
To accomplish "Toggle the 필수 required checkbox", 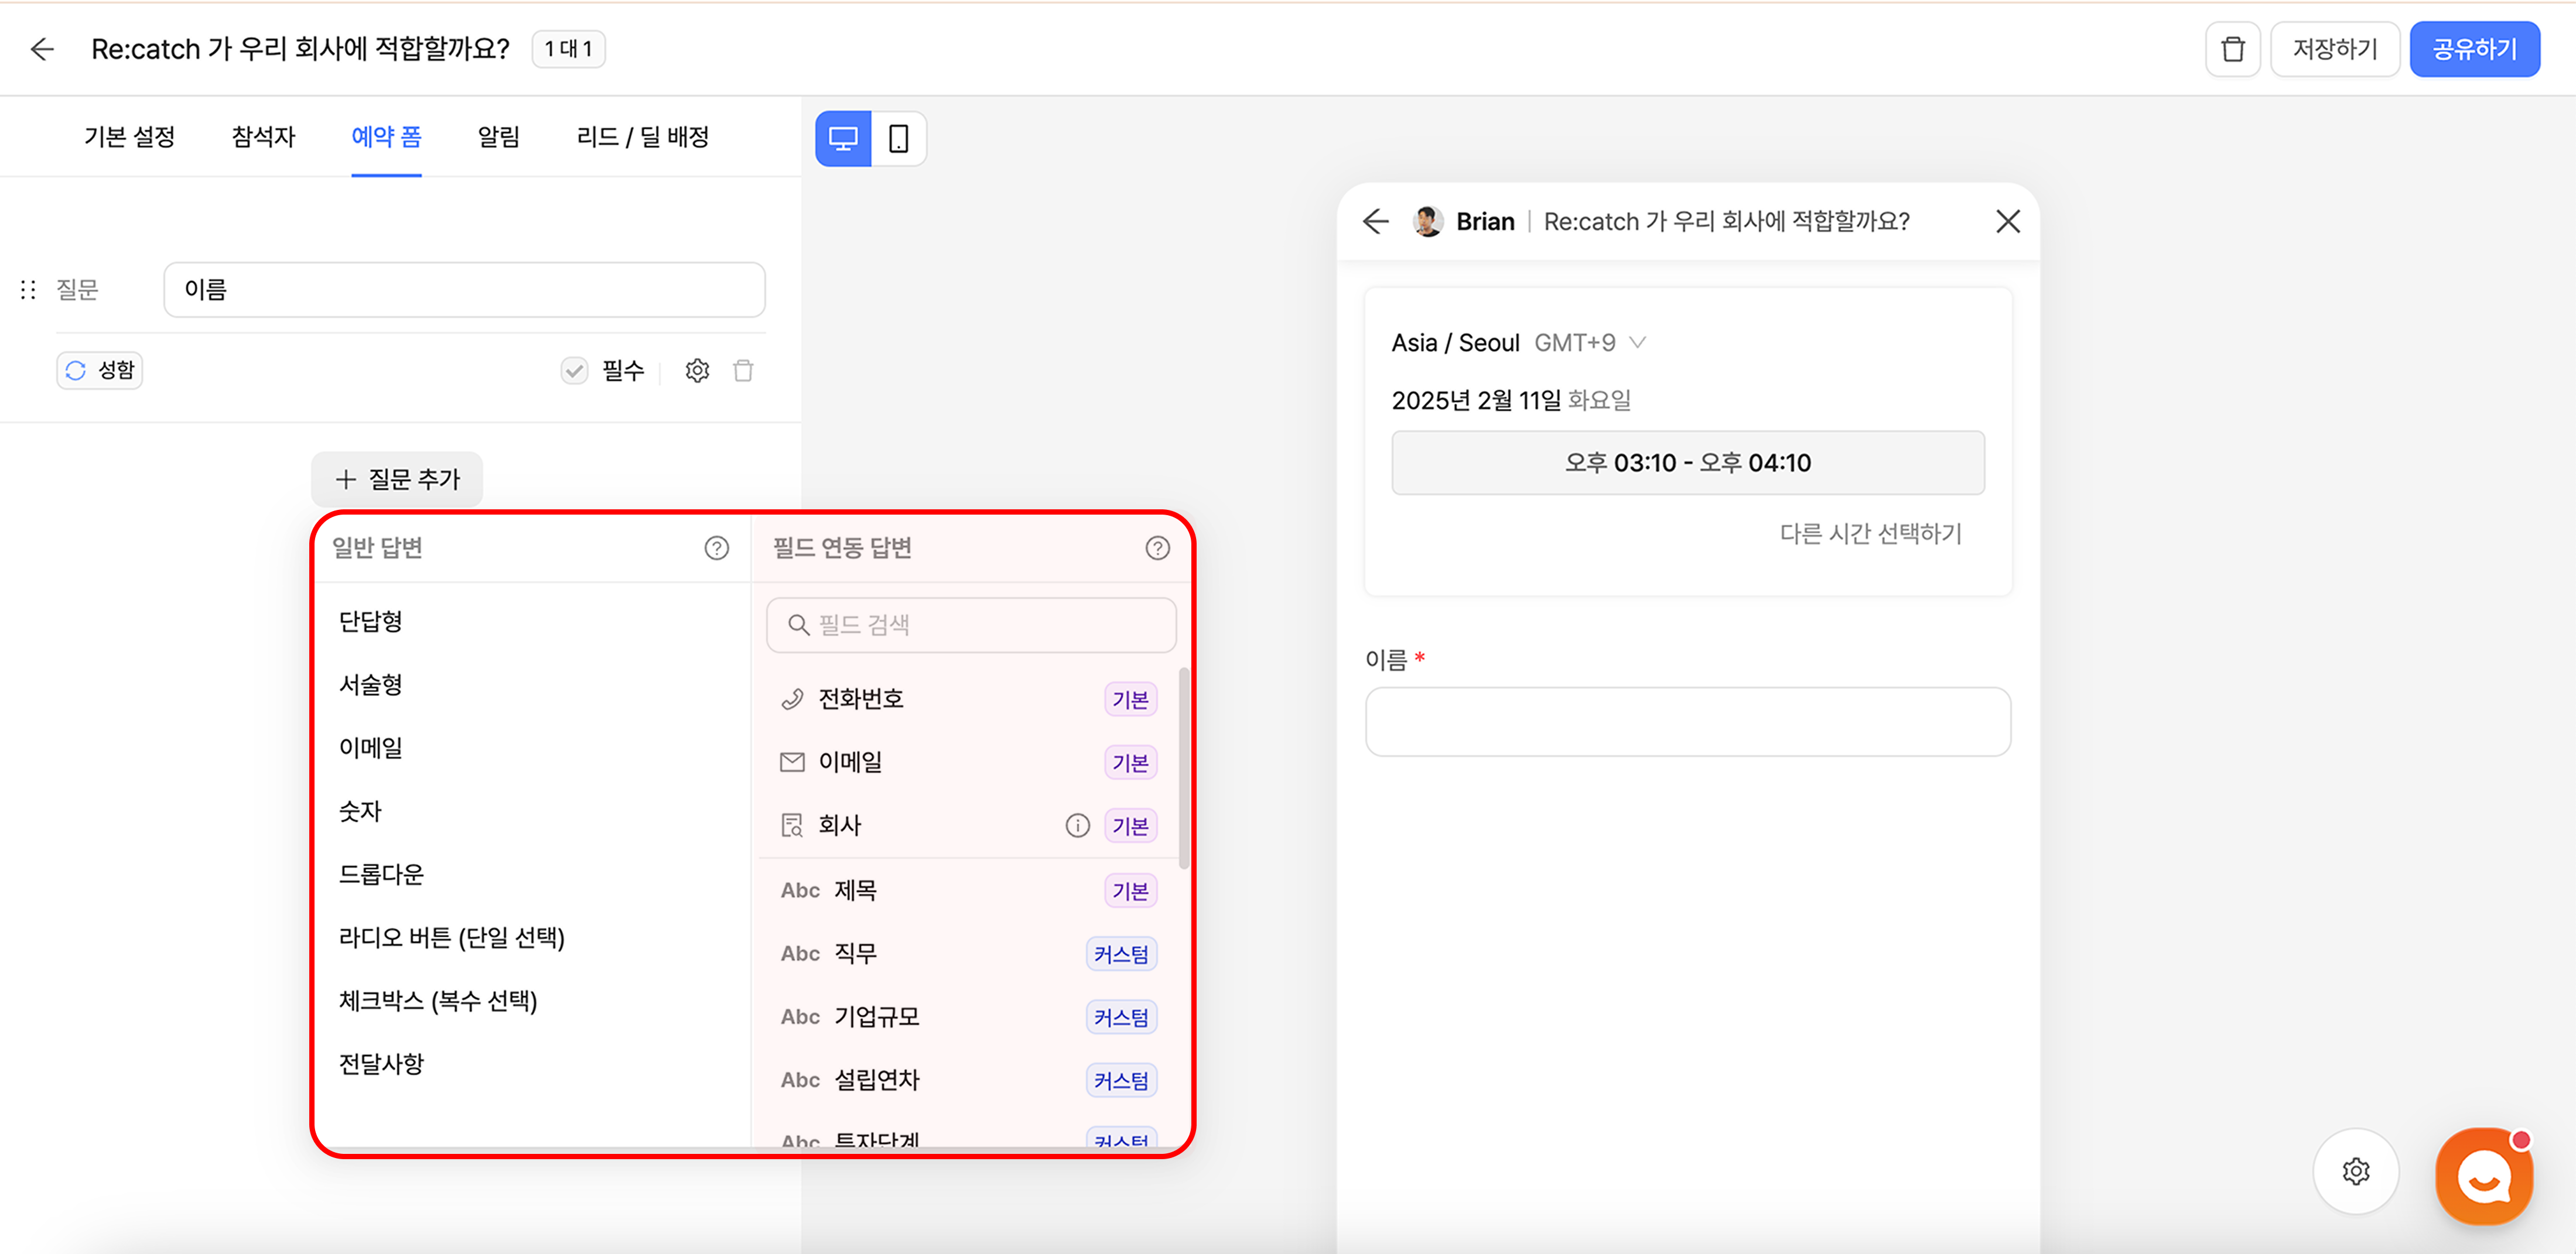I will [574, 371].
